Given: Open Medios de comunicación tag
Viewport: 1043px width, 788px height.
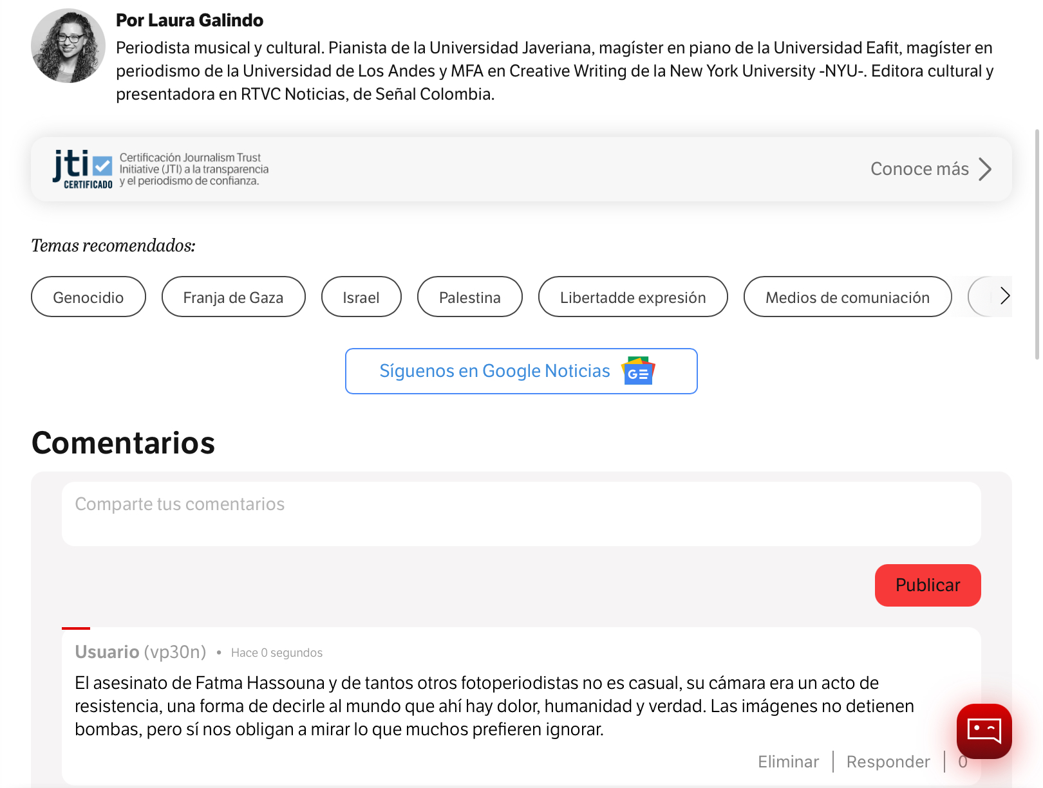Looking at the screenshot, I should click(847, 297).
